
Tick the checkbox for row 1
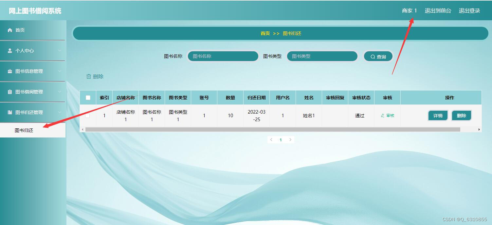pos(87,116)
